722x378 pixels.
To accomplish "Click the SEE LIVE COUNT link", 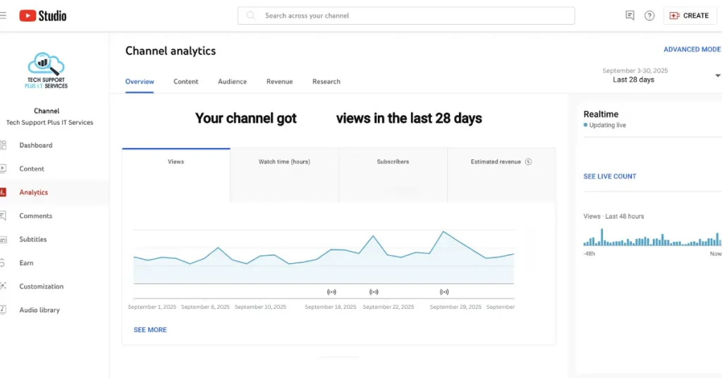I will click(x=610, y=176).
